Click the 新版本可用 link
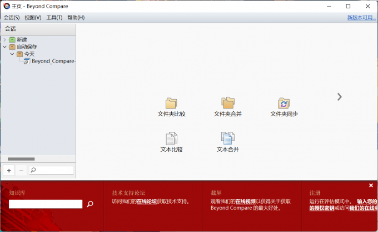 [361, 18]
